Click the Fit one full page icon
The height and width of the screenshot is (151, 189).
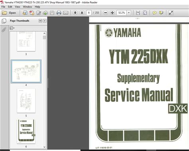(x=145, y=13)
